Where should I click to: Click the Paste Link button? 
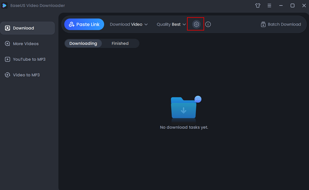tap(84, 24)
